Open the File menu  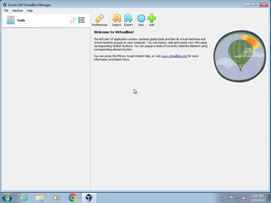pyautogui.click(x=6, y=11)
